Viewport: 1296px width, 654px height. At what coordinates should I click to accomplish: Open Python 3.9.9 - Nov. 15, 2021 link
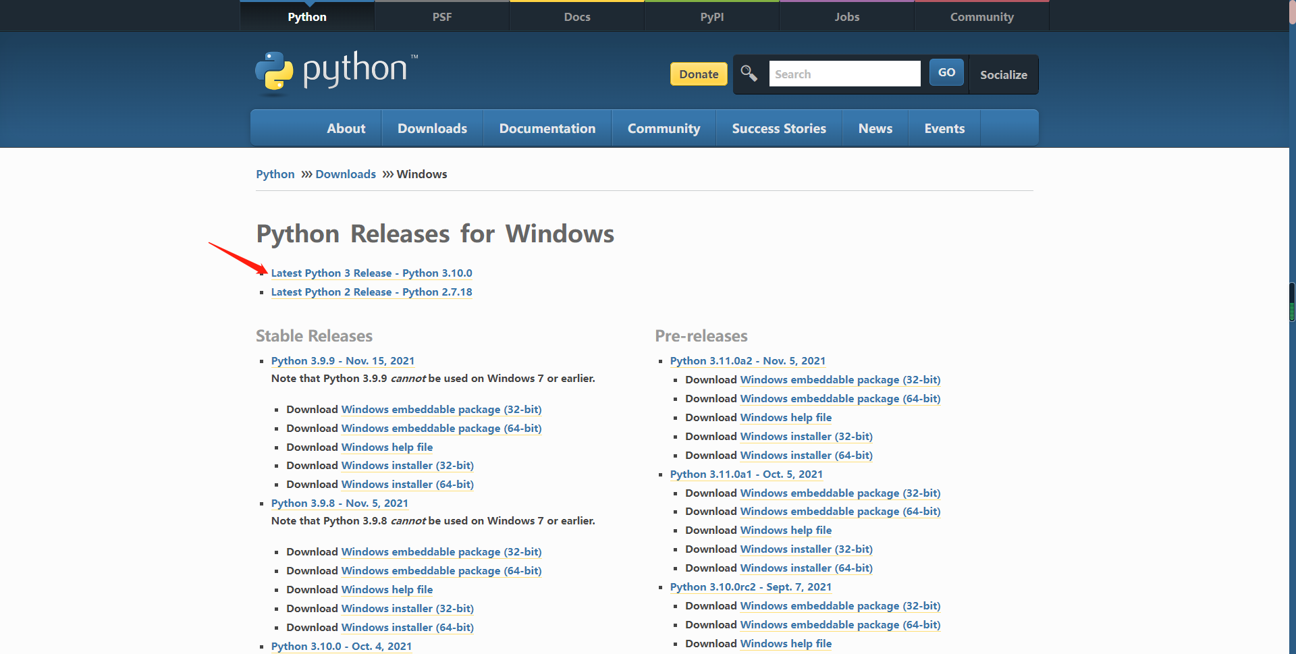point(343,361)
